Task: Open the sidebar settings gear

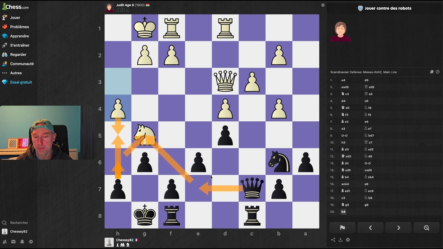Action: coord(31,242)
